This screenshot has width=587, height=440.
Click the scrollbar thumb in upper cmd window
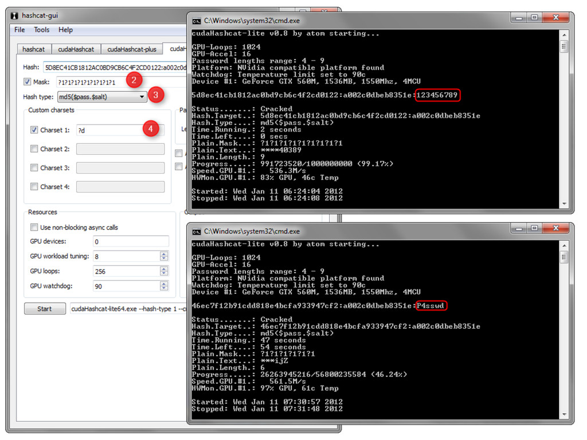(x=564, y=47)
